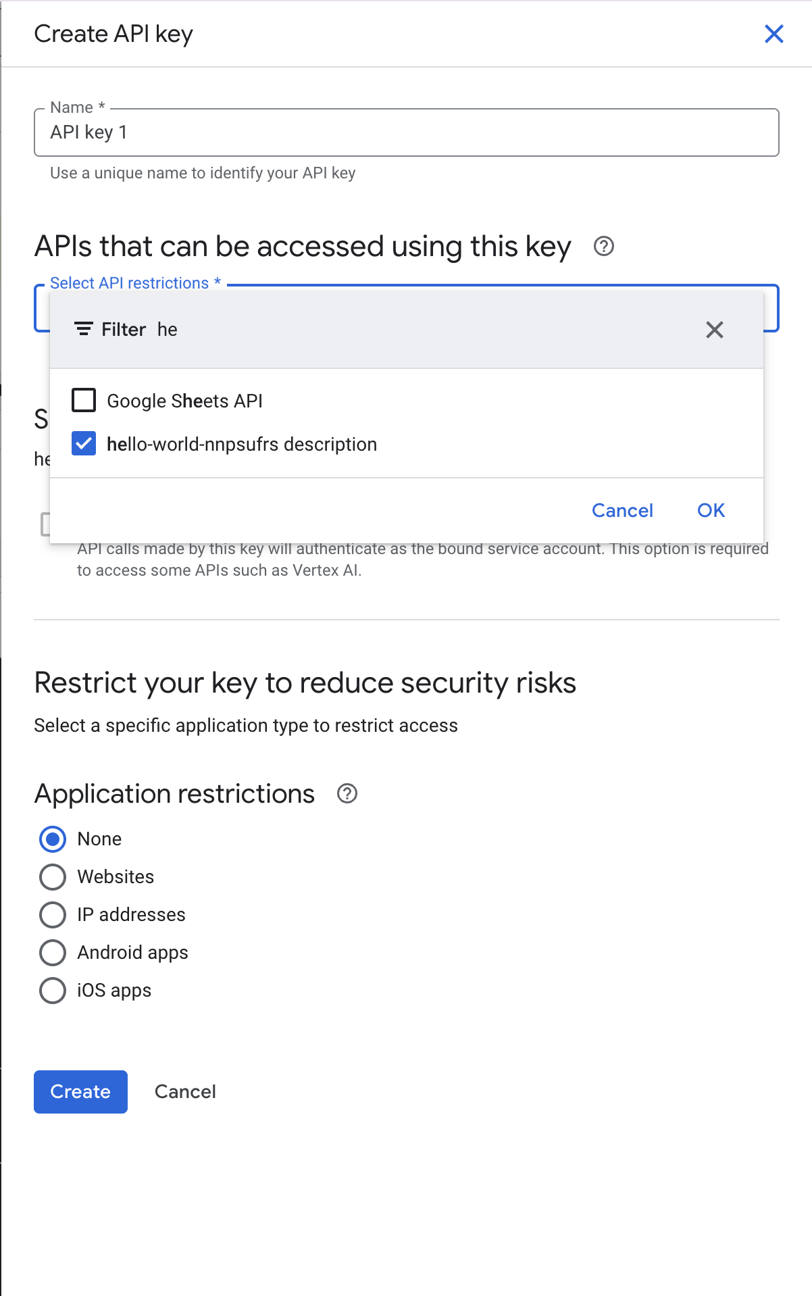Image resolution: width=812 pixels, height=1296 pixels.
Task: Choose IP addresses restriction
Action: pyautogui.click(x=53, y=915)
